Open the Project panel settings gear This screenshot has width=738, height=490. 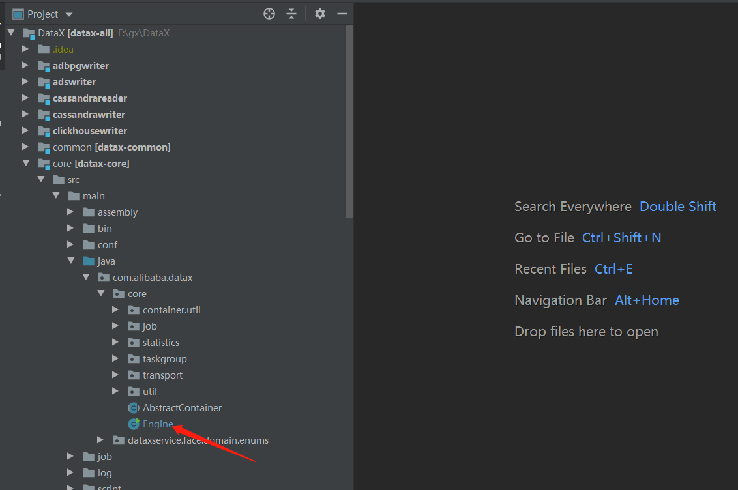coord(320,14)
